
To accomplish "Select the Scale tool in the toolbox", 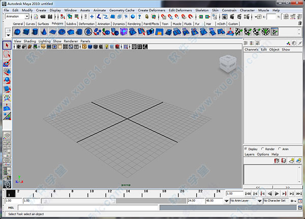I will click(x=7, y=89).
